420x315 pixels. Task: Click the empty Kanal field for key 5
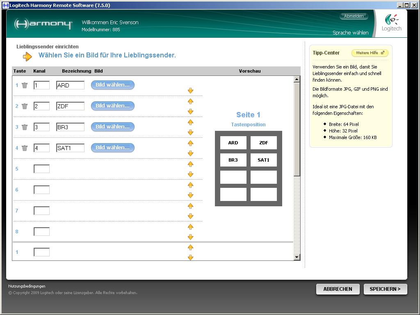41,169
